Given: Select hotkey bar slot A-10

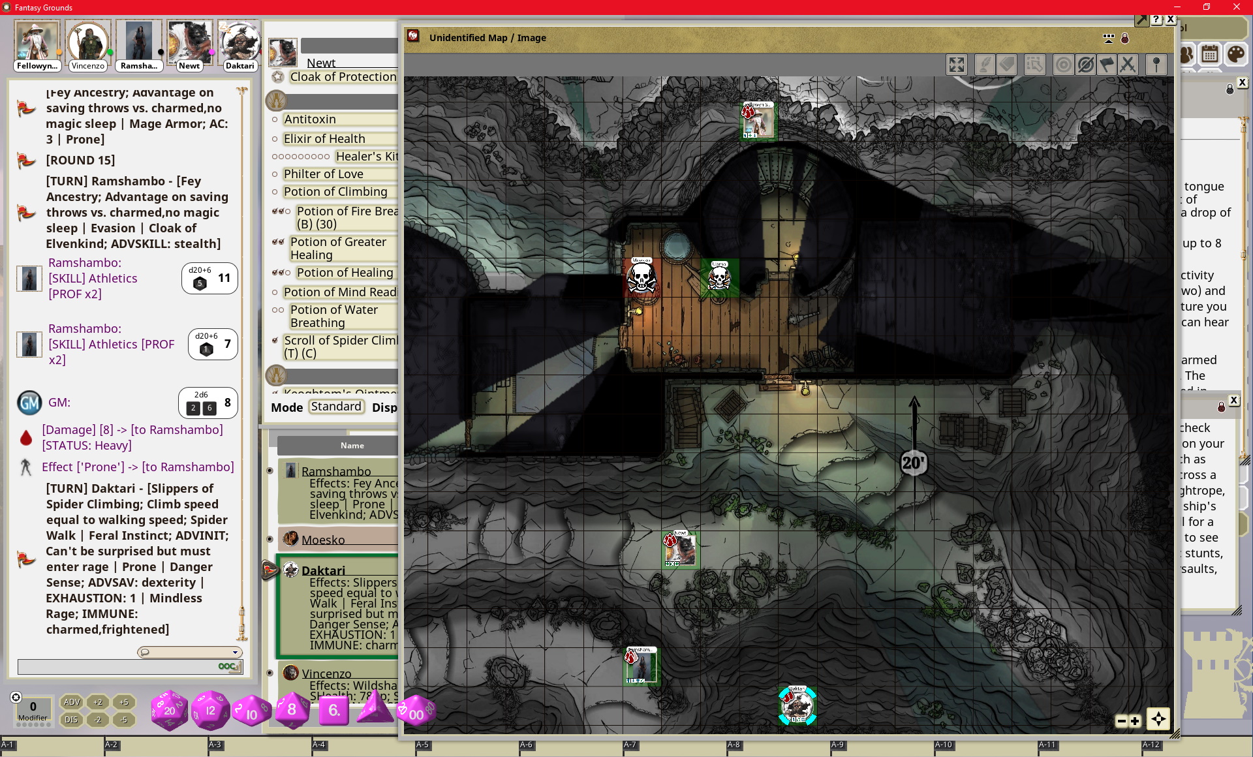Looking at the screenshot, I should tap(985, 748).
